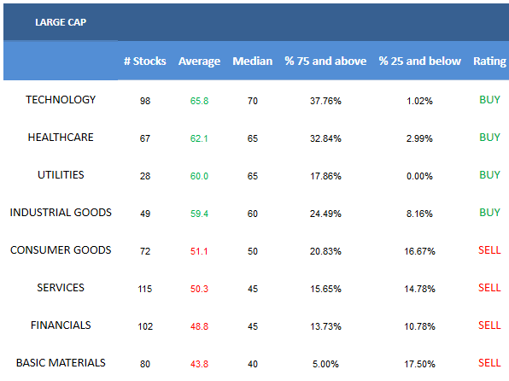Click the 37.76% cell in Technology row
The width and height of the screenshot is (509, 381).
tap(325, 101)
